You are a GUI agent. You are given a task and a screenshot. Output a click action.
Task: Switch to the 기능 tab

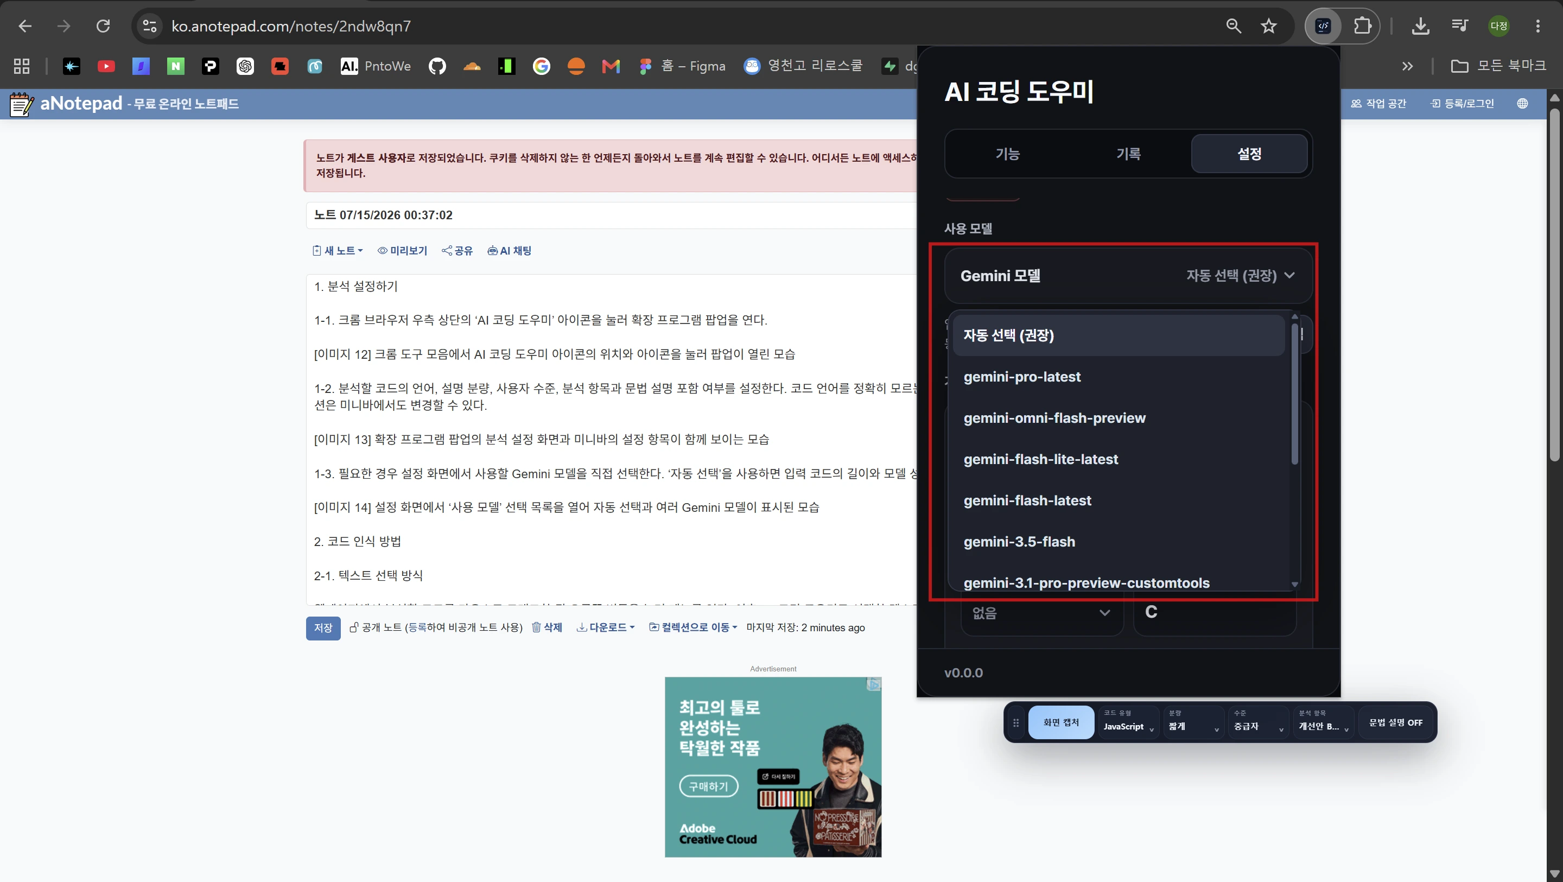coord(1007,154)
